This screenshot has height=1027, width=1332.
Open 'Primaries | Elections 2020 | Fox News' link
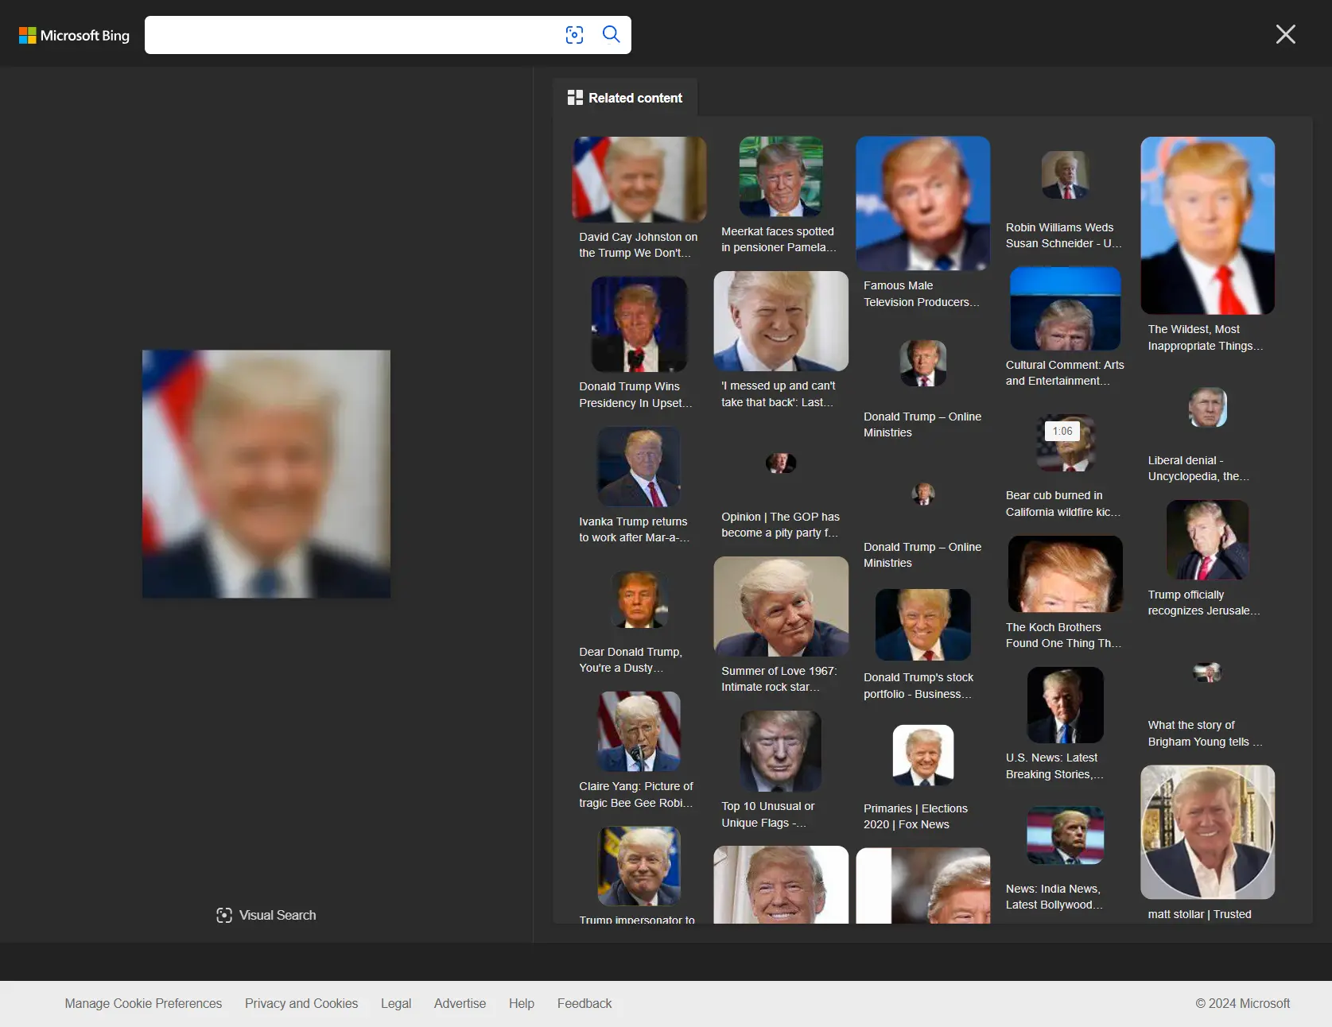tap(915, 816)
